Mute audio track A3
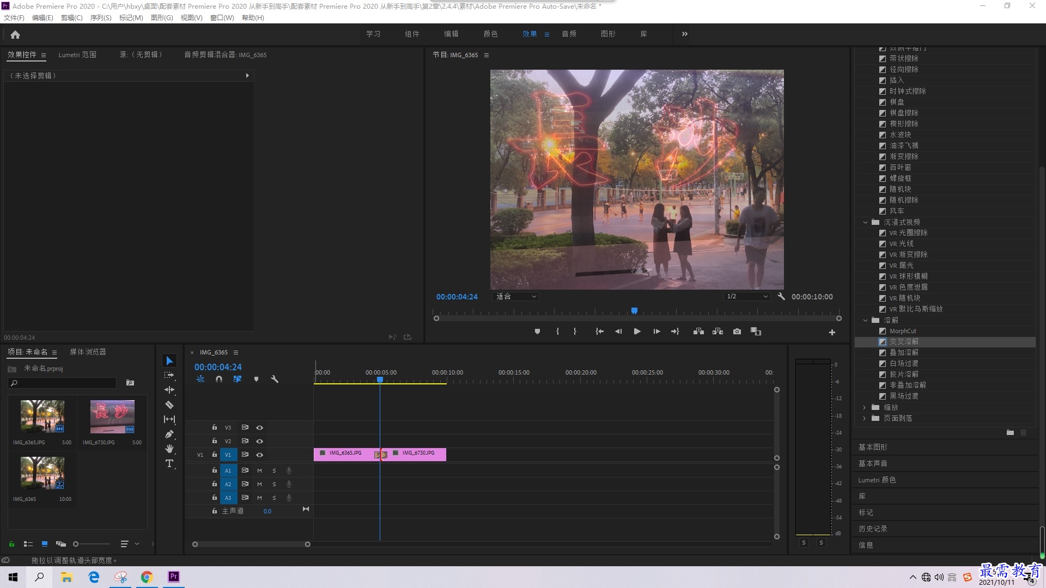 (259, 498)
